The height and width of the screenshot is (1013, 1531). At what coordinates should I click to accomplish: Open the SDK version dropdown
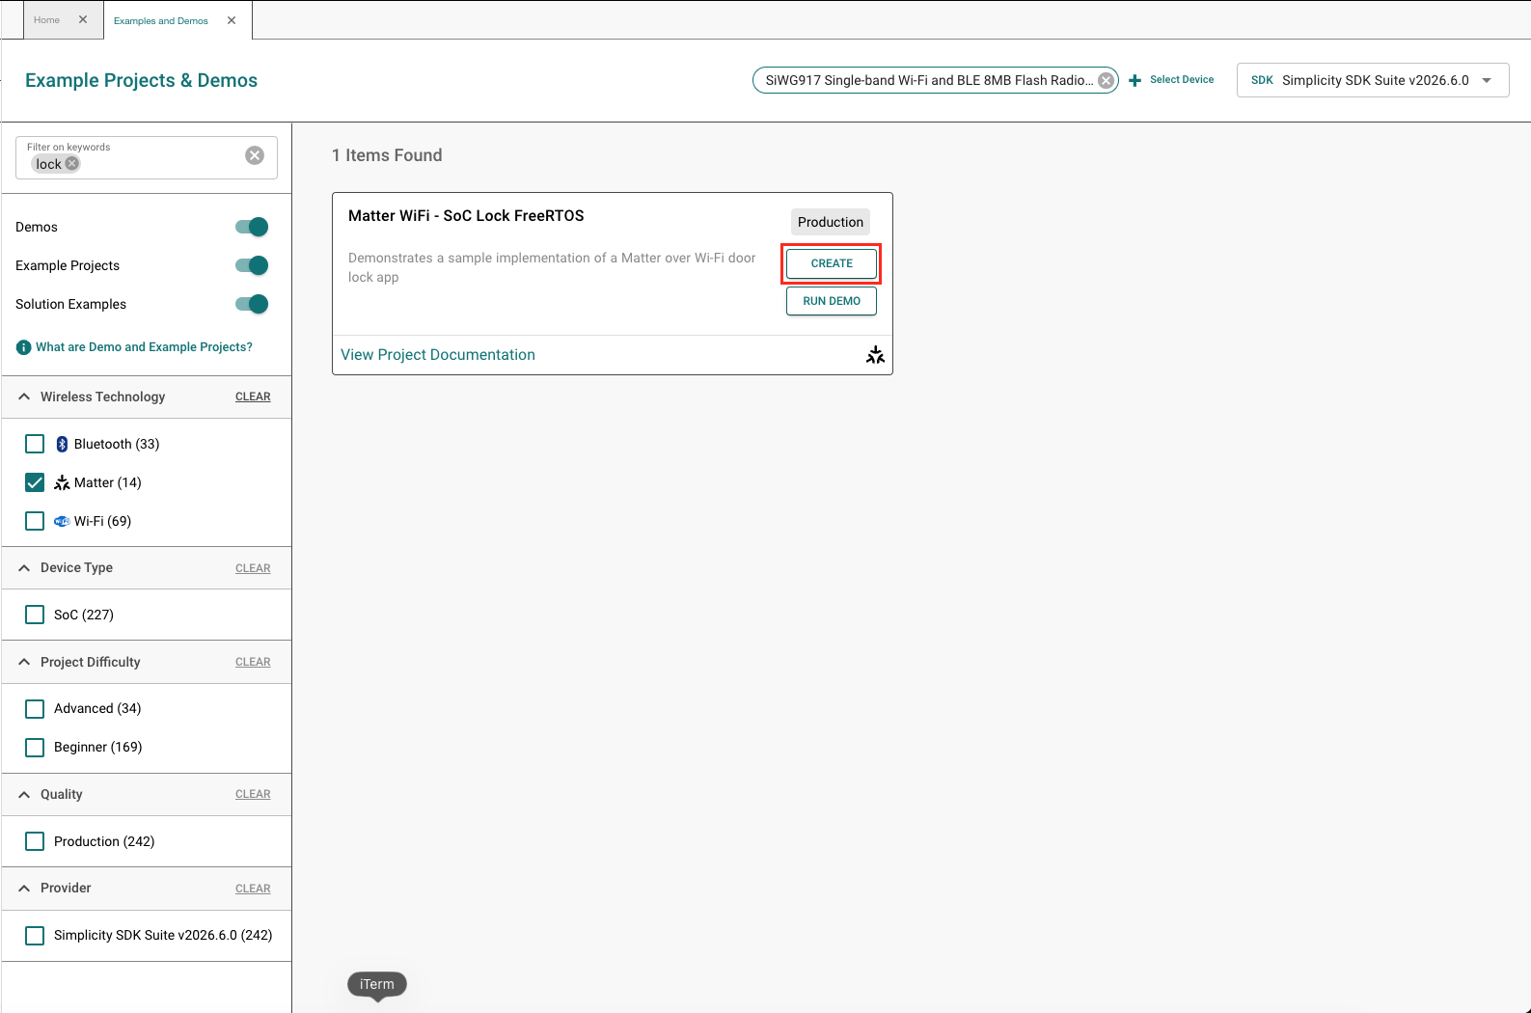pos(1373,80)
